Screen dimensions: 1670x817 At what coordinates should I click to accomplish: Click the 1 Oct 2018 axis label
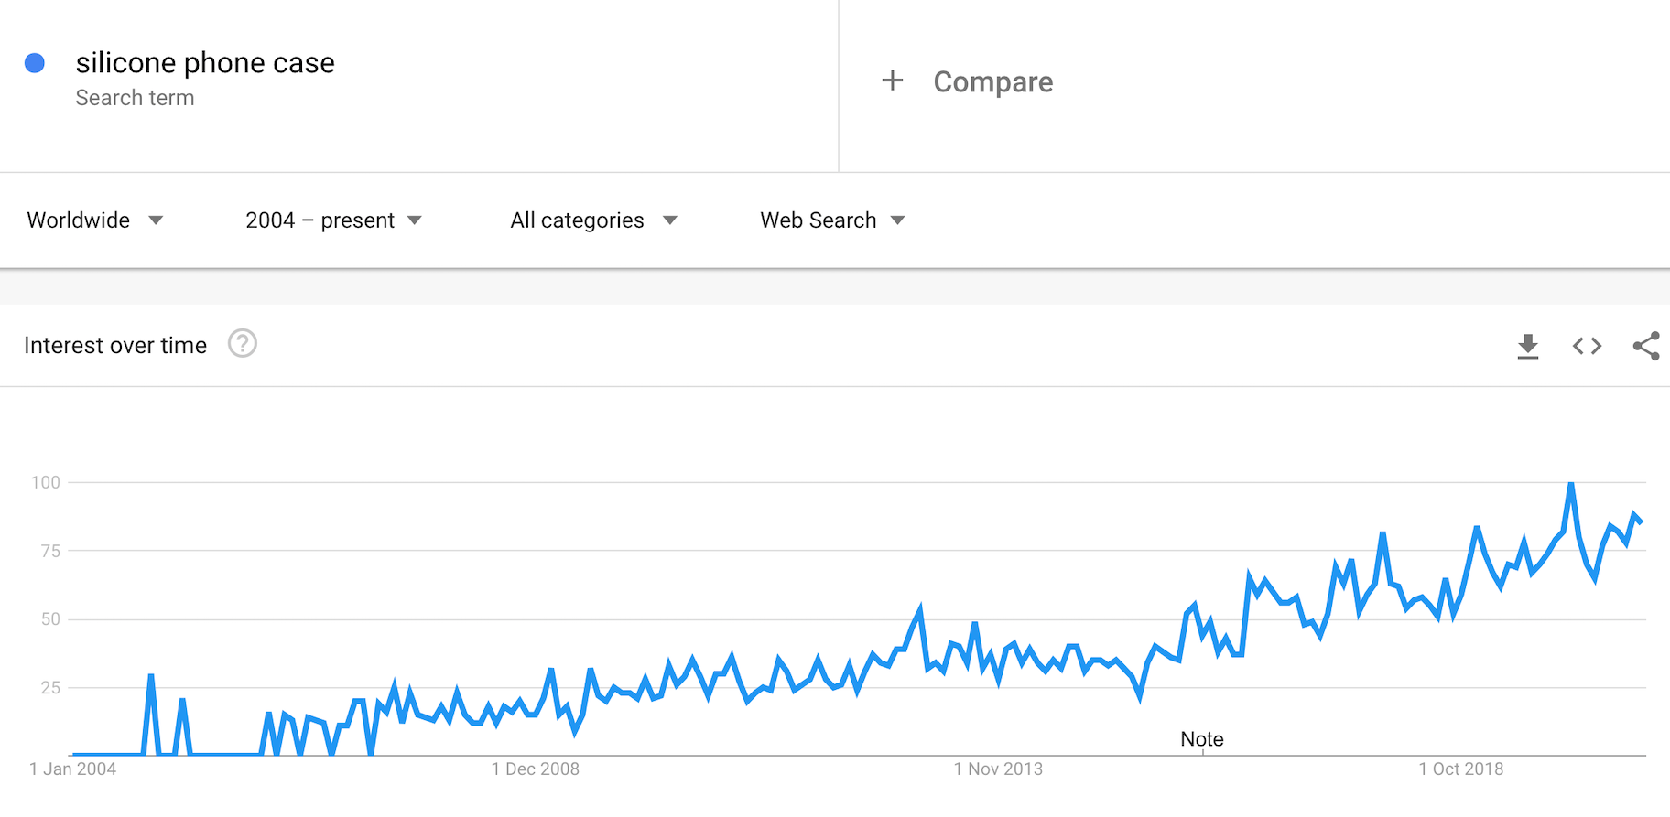(1461, 769)
